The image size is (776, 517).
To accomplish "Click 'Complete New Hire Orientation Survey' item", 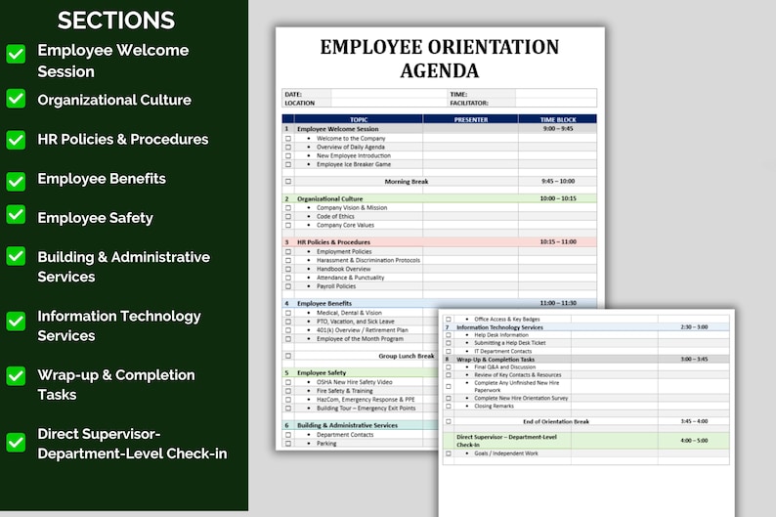I will click(x=521, y=399).
